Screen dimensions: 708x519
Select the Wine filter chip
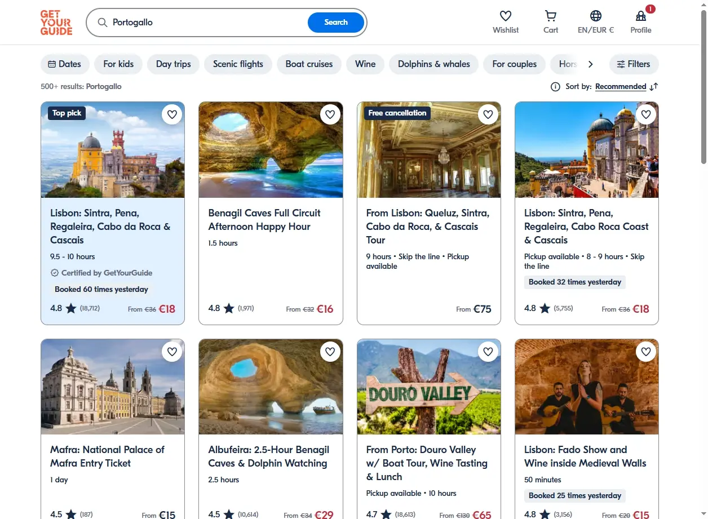(x=365, y=64)
